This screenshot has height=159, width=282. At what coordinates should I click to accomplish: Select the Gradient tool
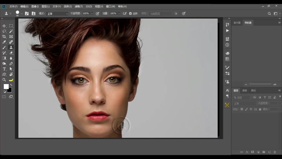click(4, 58)
